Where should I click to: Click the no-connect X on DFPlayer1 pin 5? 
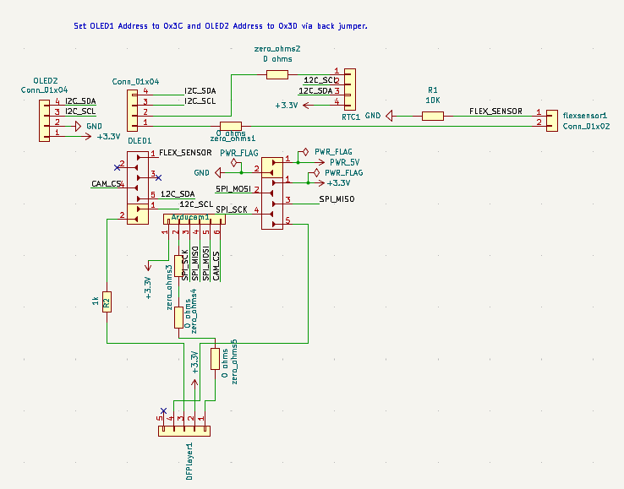pyautogui.click(x=163, y=410)
